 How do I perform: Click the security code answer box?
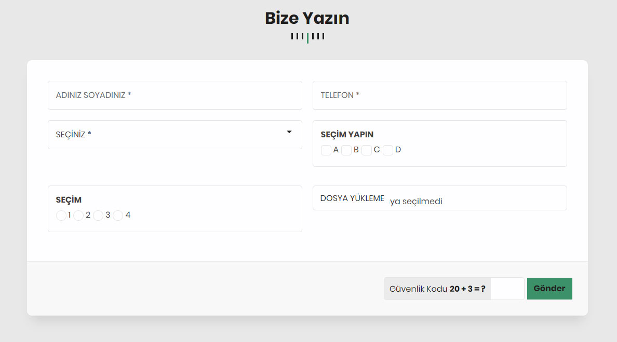point(507,289)
